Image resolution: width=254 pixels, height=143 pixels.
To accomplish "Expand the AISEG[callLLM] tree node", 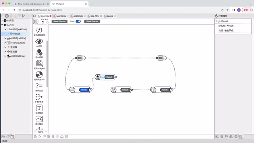I will point(5,38).
